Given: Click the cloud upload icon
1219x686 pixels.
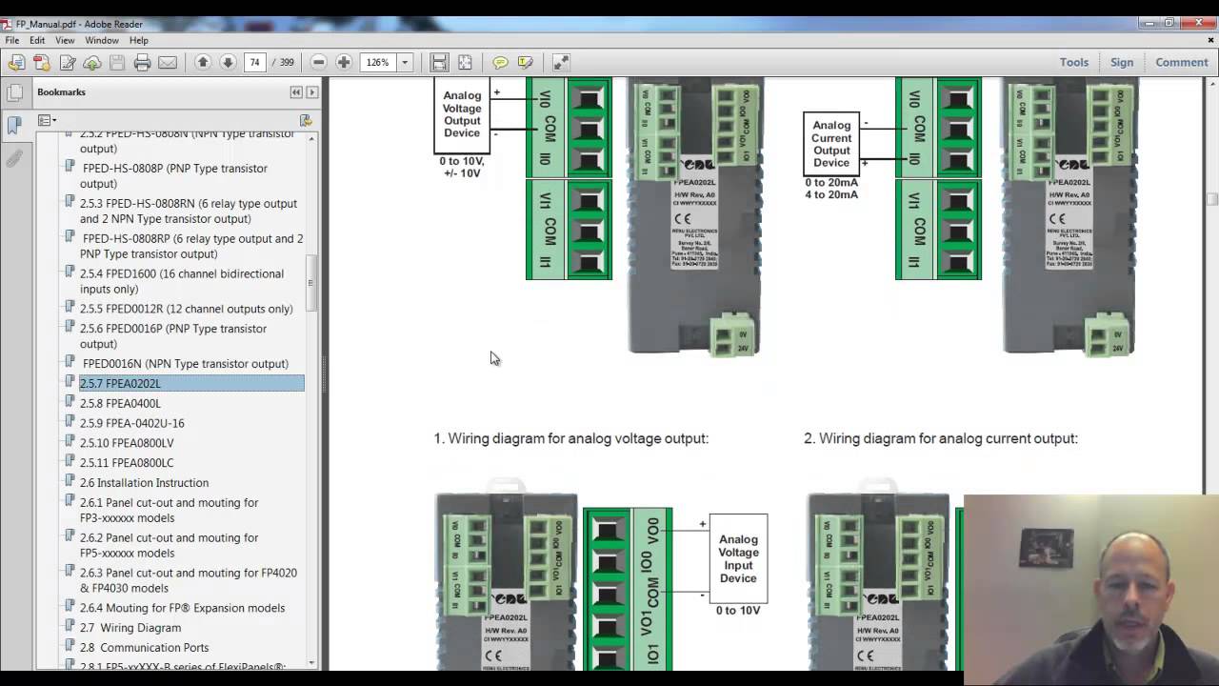Looking at the screenshot, I should pos(92,63).
